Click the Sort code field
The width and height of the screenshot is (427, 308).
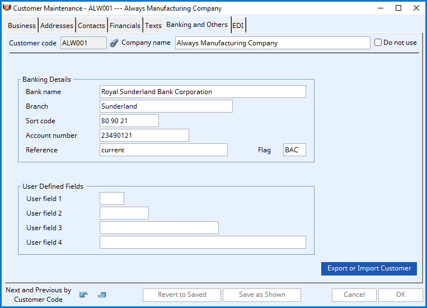[x=129, y=121]
